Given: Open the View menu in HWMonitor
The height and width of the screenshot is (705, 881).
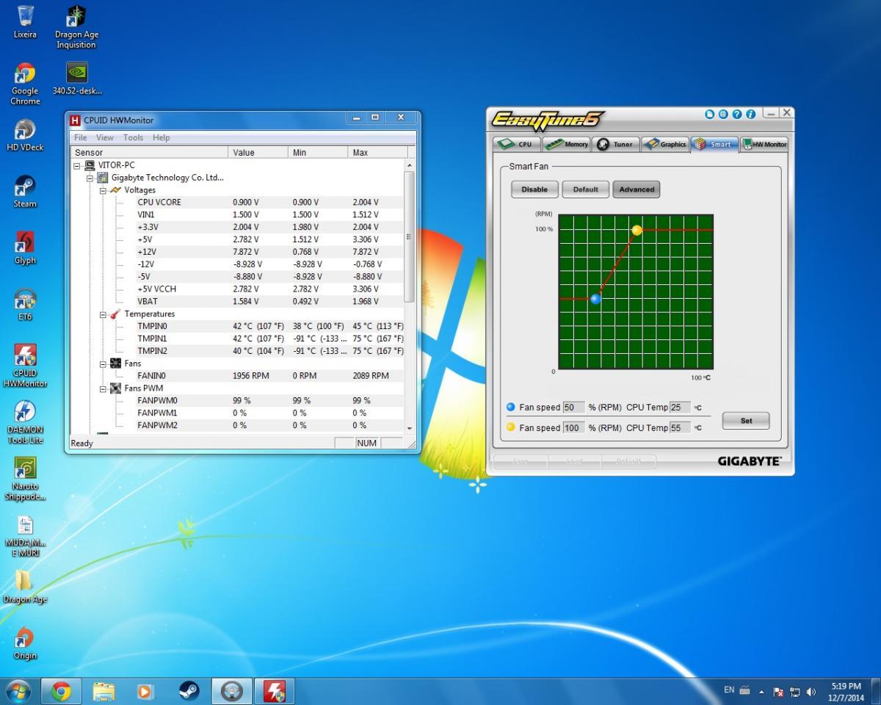Looking at the screenshot, I should click(x=105, y=137).
